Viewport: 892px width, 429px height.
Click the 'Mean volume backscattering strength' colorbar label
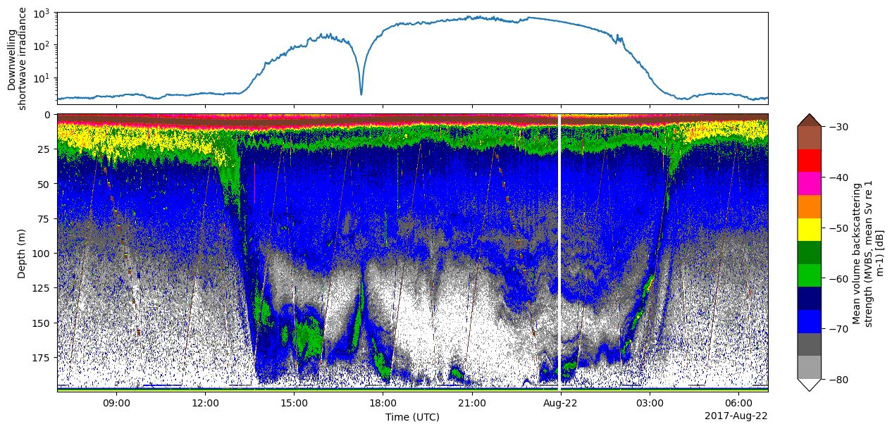click(x=868, y=253)
